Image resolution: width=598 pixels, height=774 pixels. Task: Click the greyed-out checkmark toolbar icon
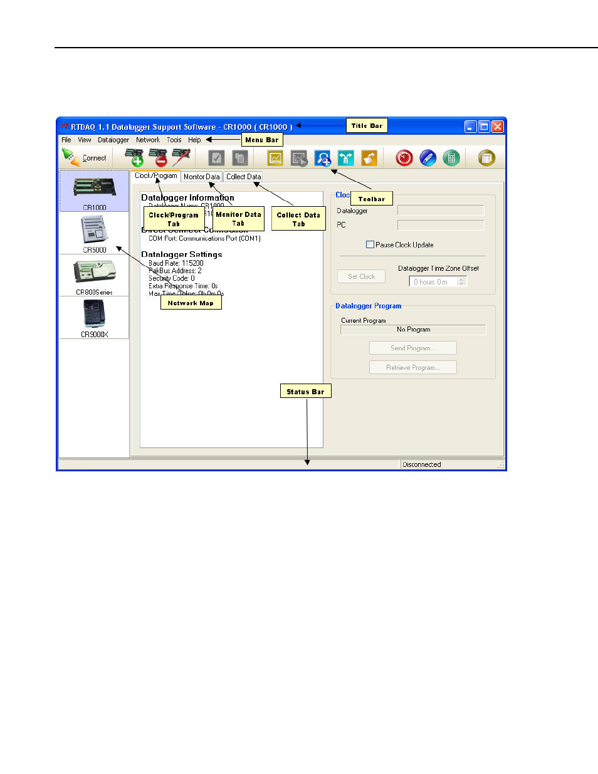(x=216, y=158)
